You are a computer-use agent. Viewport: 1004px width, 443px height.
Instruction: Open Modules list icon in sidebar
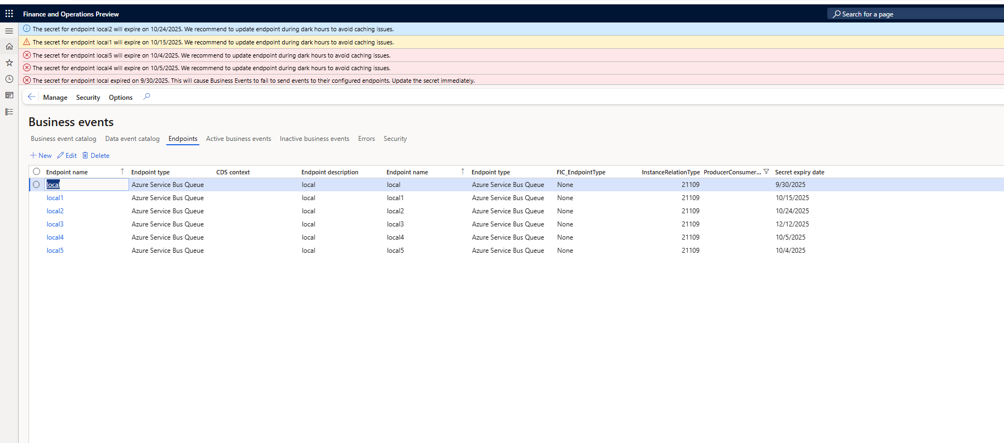tap(9, 112)
